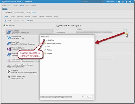Image resolution: width=135 pixels, height=104 pixels.
Task: Switch to the Repository tab
Action: (20, 16)
